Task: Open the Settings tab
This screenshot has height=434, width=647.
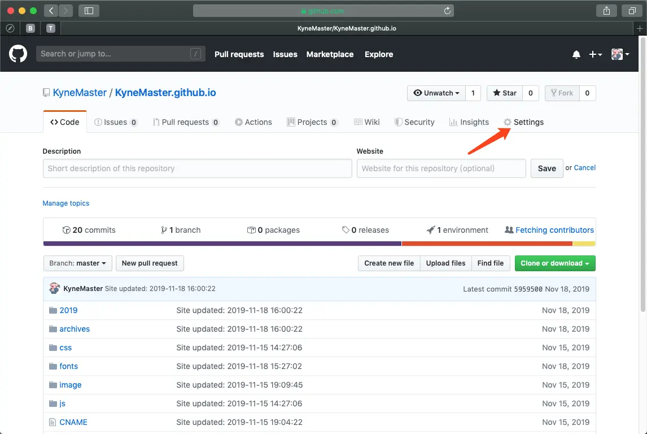Action: [523, 122]
